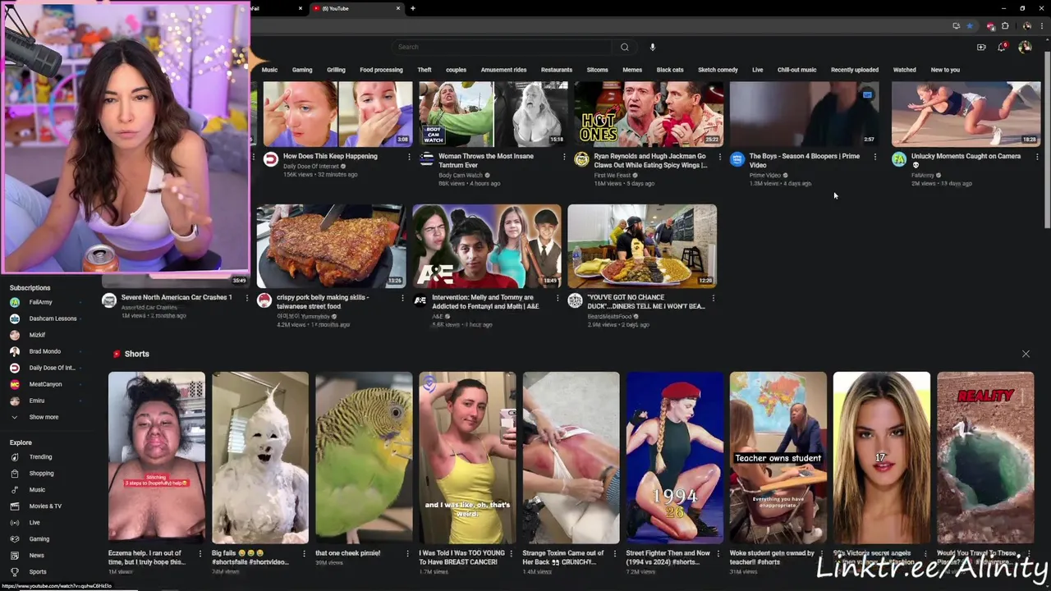The height and width of the screenshot is (591, 1051).
Task: Open options for How Does This Keep Happening
Action: click(409, 157)
